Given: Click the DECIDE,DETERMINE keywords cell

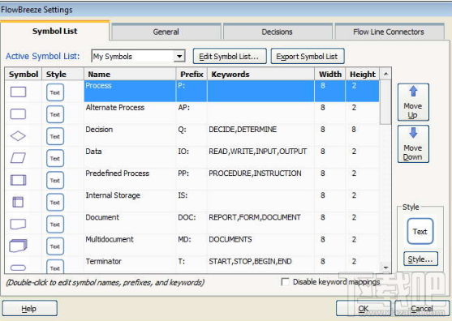Looking at the screenshot, I should 260,135.
